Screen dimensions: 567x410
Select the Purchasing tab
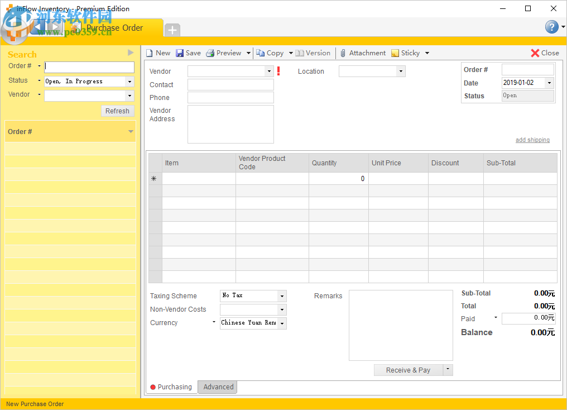[171, 387]
